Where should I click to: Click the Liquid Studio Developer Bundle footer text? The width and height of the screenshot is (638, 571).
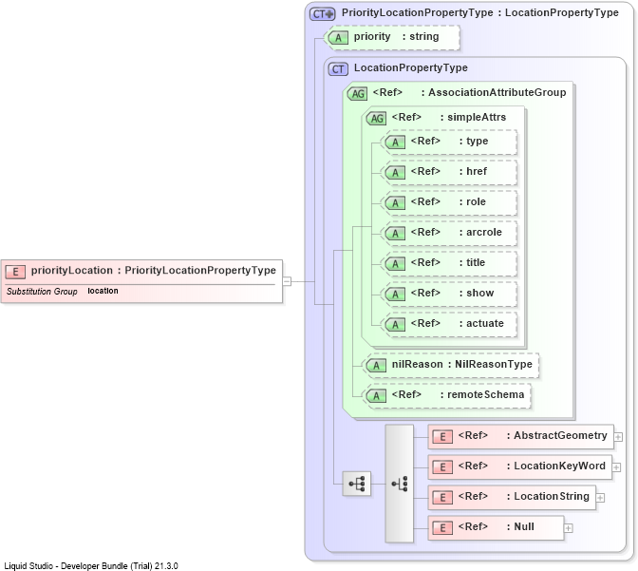point(91,565)
